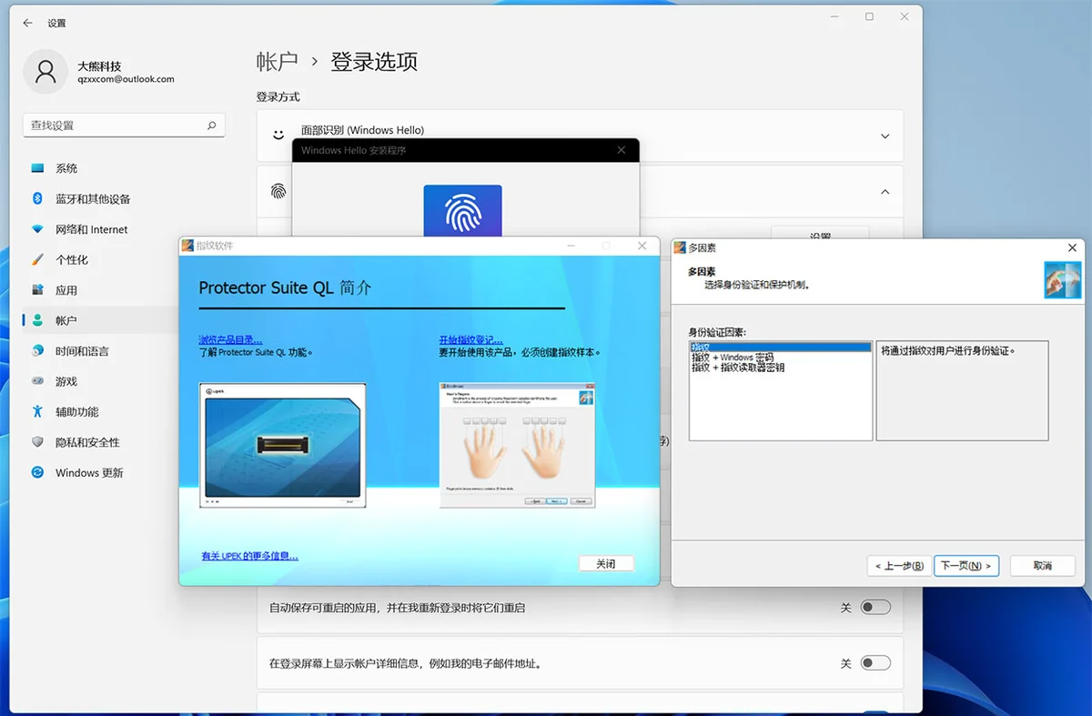Toggle auto-save restartable apps switch
Screen dimensions: 1092x716
pyautogui.click(x=875, y=608)
